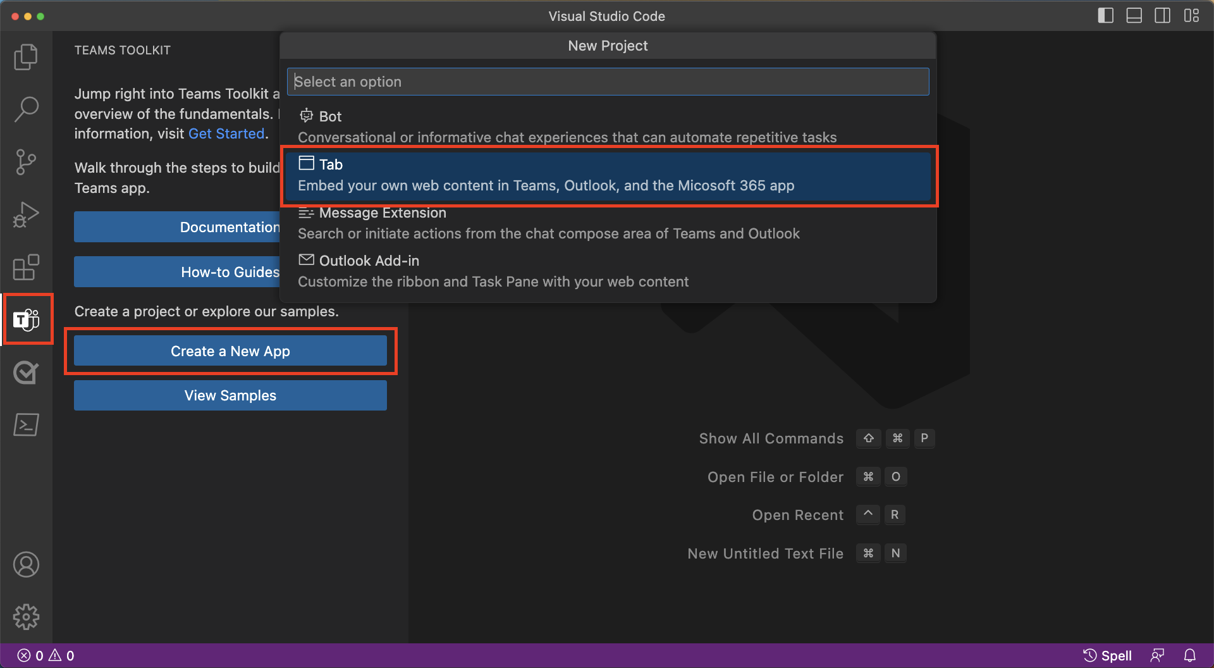The height and width of the screenshot is (668, 1214).
Task: Open the Manage gear icon
Action: [26, 616]
